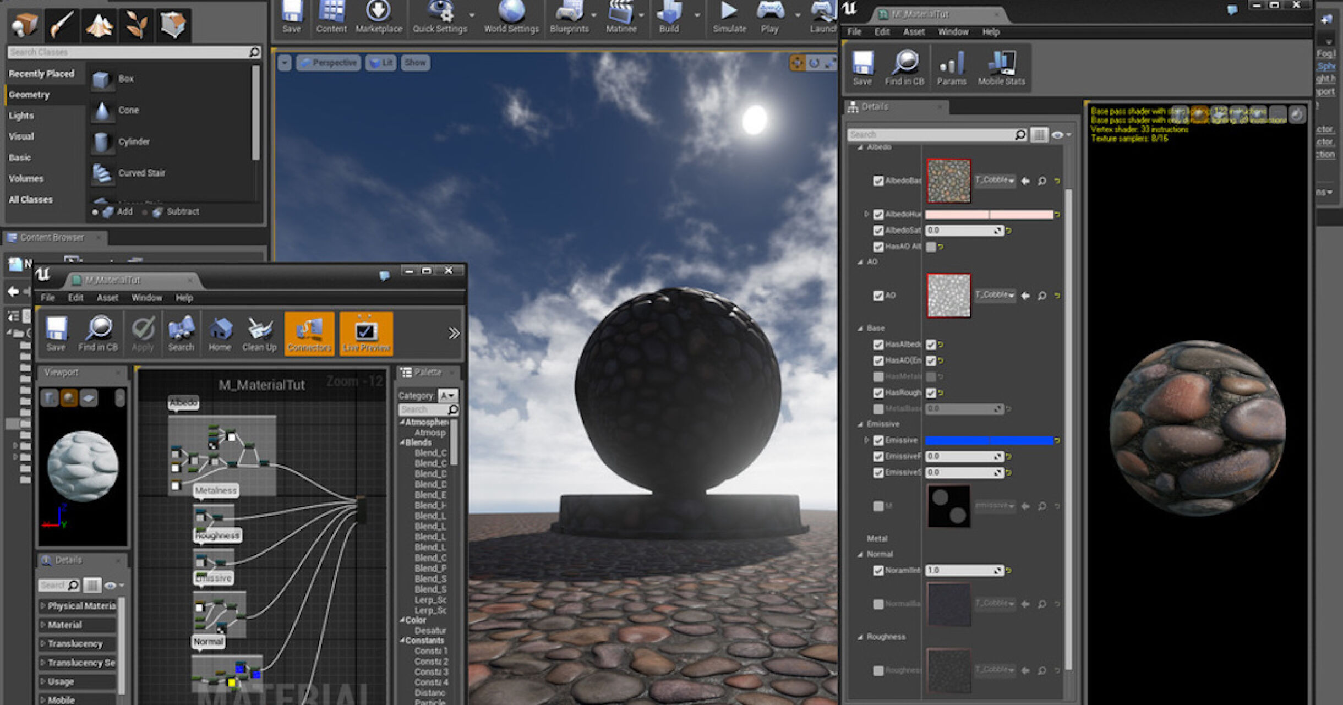The width and height of the screenshot is (1343, 705).
Task: Select the Paint mode brush icon
Action: [62, 25]
